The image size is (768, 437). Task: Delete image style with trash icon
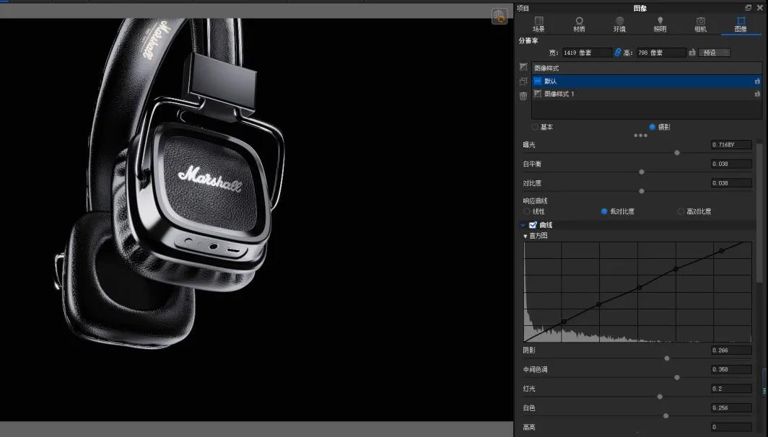(523, 96)
